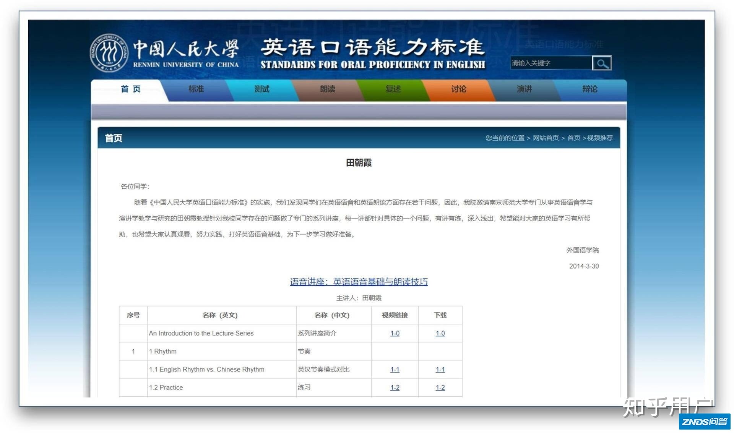Open the 辩论 navigation tab
This screenshot has width=734, height=433.
(x=590, y=89)
